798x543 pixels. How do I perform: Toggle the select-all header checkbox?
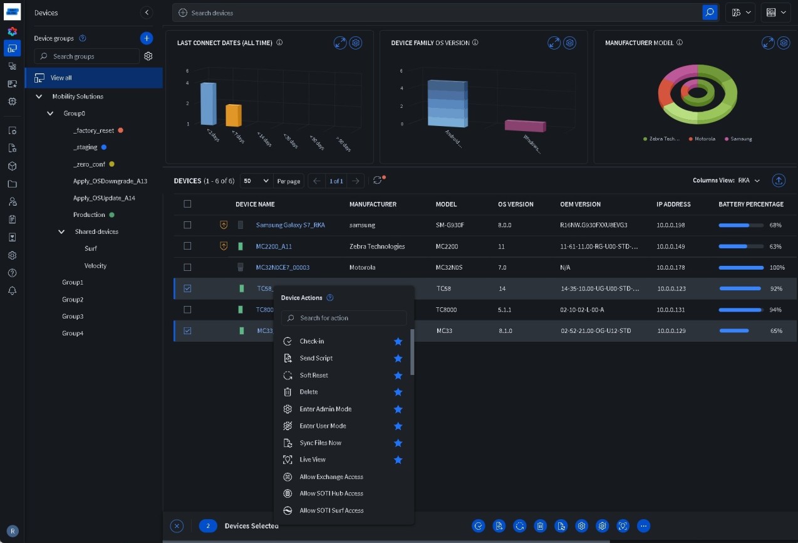pyautogui.click(x=187, y=204)
